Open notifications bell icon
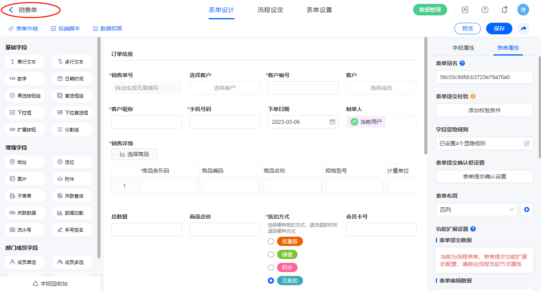 pyautogui.click(x=504, y=10)
